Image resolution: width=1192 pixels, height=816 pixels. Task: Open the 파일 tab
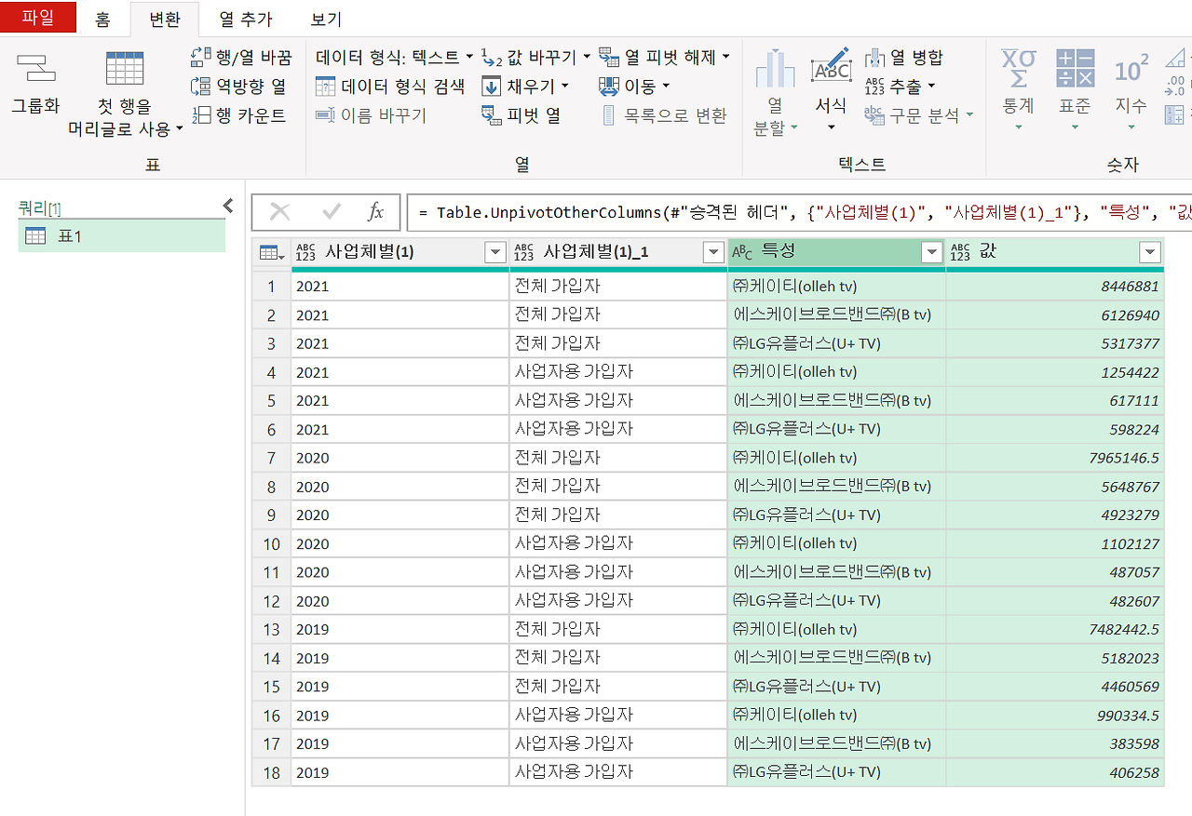click(38, 18)
